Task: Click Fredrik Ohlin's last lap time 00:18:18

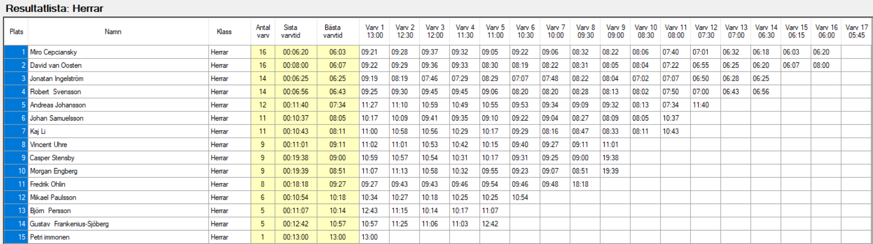Action: (x=296, y=184)
